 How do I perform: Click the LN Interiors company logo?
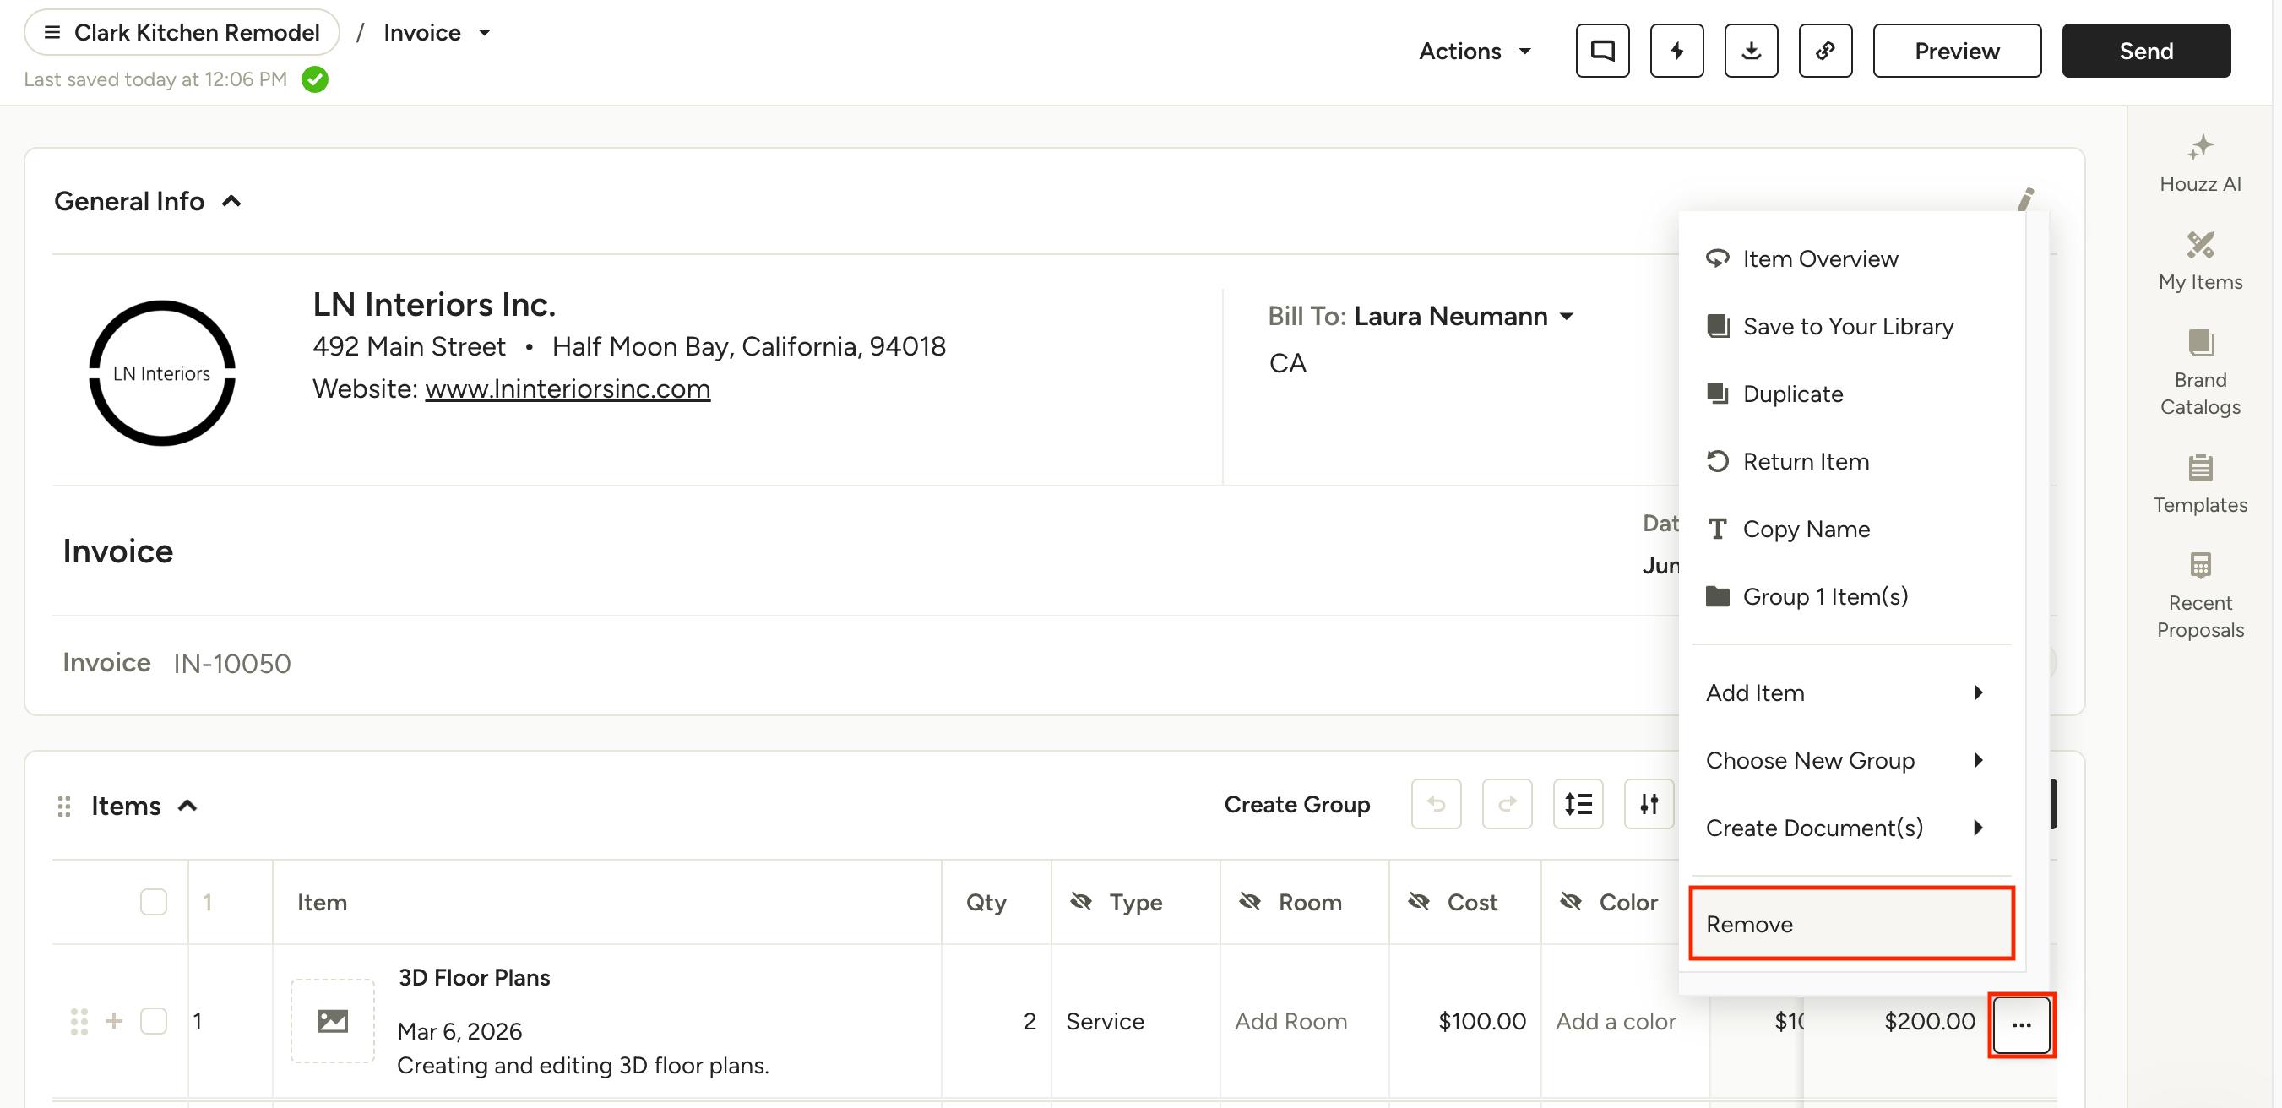[x=162, y=373]
